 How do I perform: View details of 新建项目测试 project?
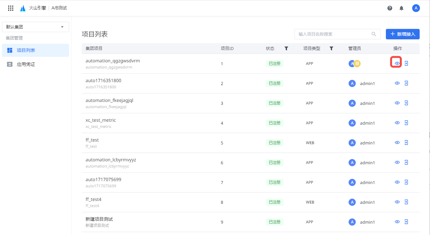click(x=397, y=222)
